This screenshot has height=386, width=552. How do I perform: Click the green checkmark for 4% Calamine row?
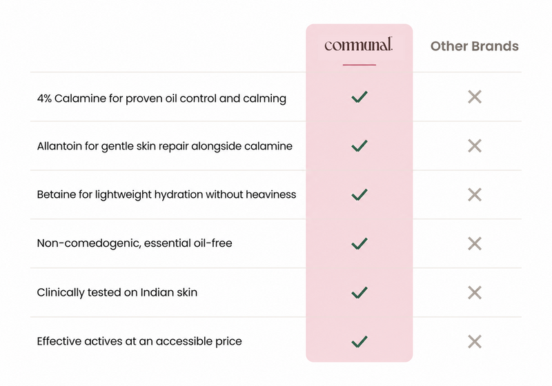(359, 96)
